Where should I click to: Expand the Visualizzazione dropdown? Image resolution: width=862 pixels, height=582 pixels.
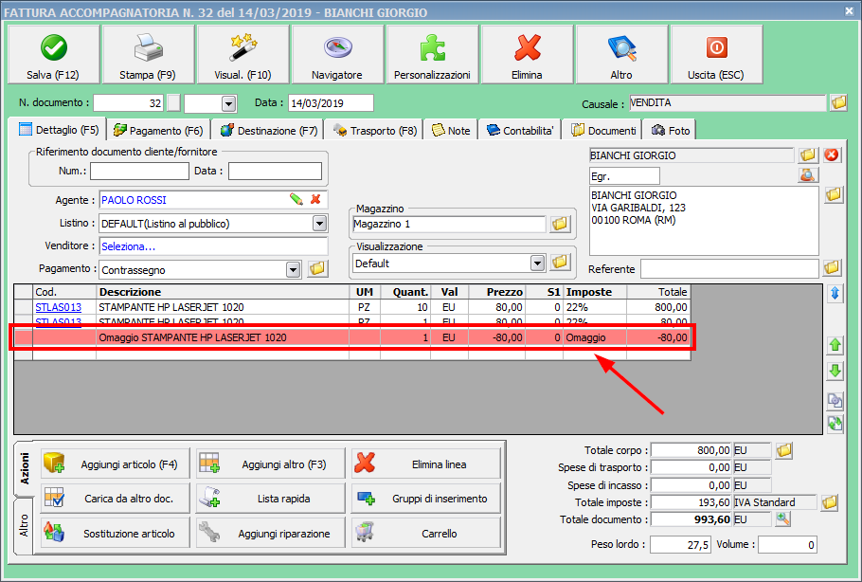538,263
